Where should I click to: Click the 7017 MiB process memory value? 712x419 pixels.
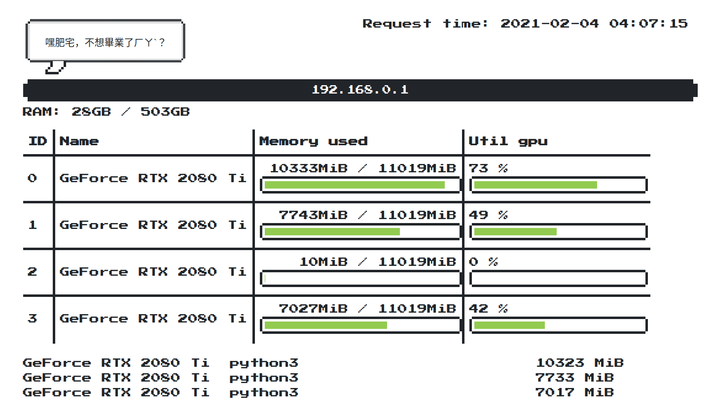575,392
